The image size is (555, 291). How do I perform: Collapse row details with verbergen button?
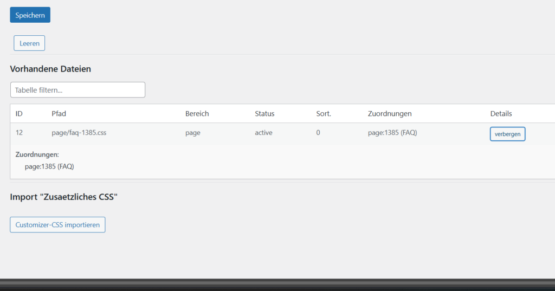pyautogui.click(x=507, y=134)
